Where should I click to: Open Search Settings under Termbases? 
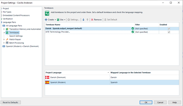[x=16, y=36]
